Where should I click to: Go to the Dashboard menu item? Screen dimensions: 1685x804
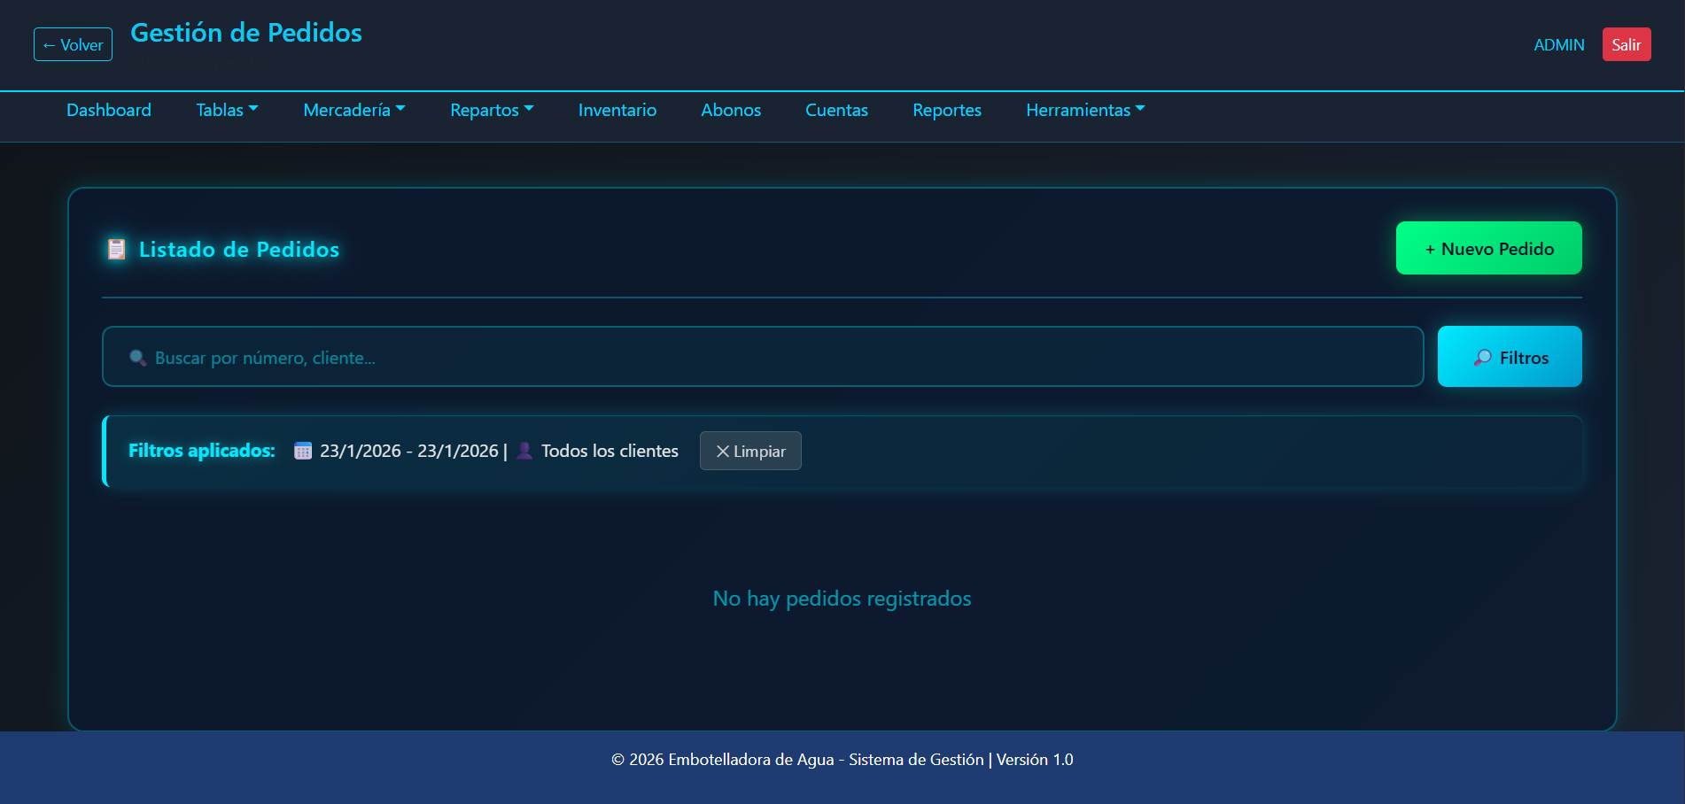click(x=109, y=110)
